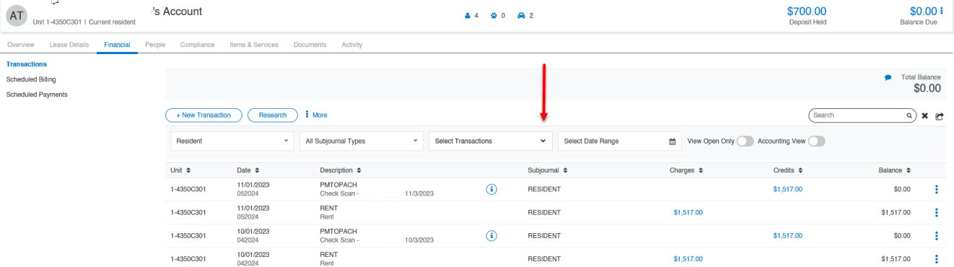The image size is (954, 267).
Task: Click the residents people count icon
Action: tap(468, 15)
